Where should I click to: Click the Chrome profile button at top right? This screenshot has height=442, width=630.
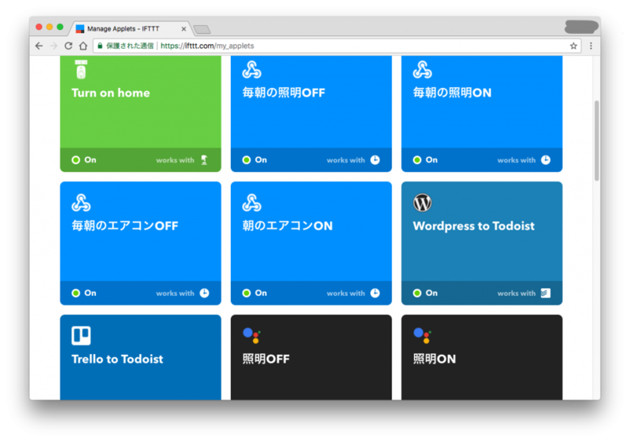click(581, 27)
